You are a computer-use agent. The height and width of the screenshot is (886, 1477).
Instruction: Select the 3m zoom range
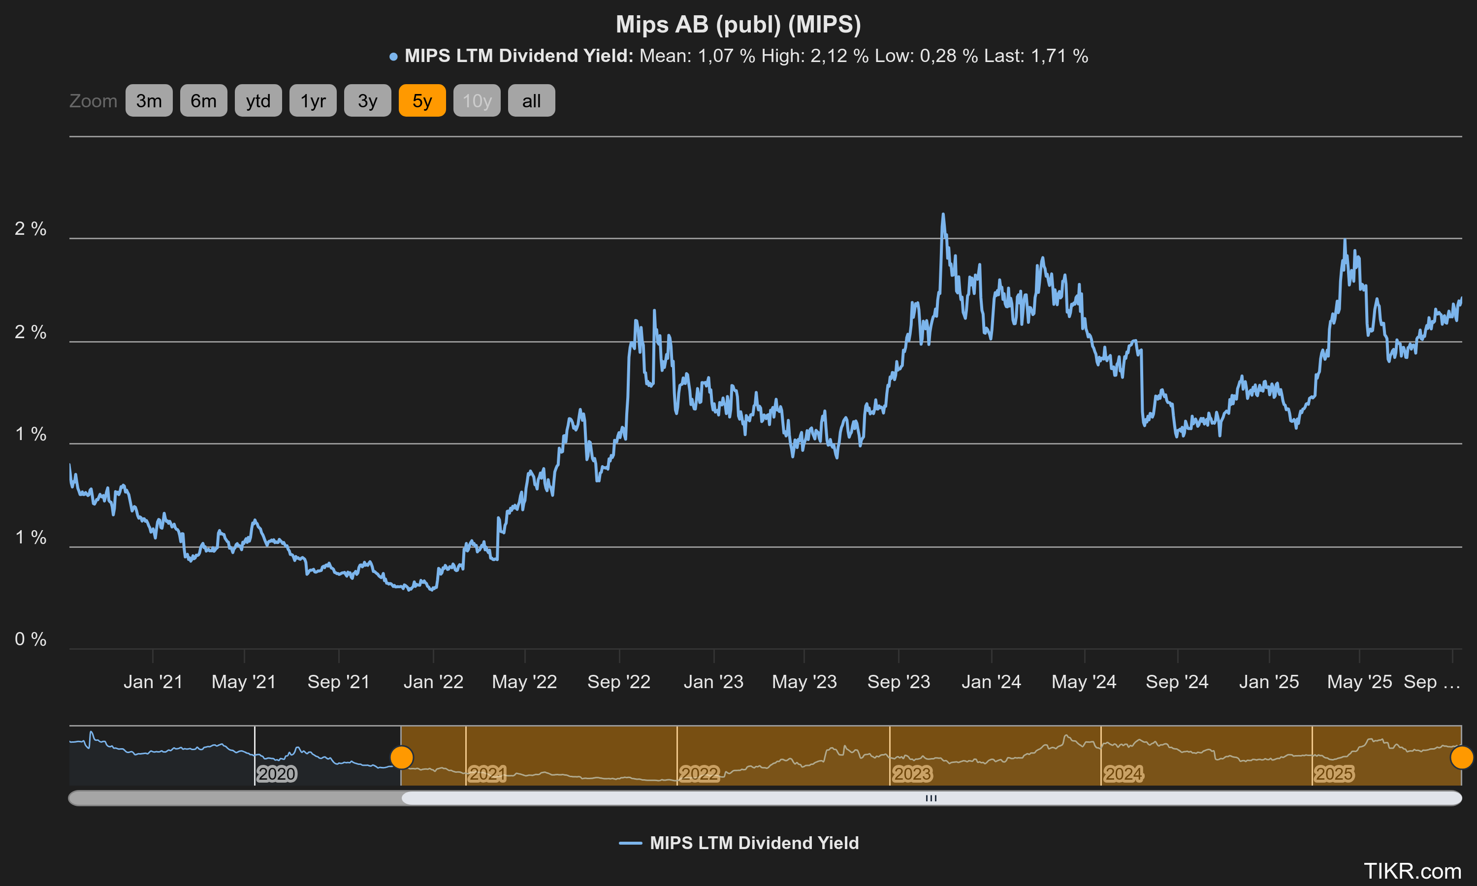coord(149,100)
